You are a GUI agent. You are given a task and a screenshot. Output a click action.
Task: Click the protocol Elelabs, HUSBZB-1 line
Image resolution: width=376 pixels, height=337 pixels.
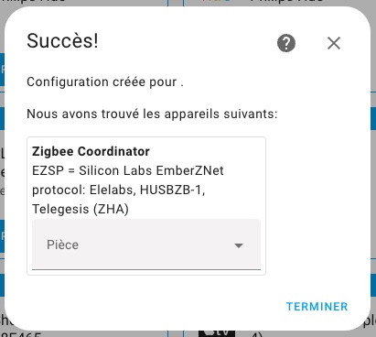[119, 190]
